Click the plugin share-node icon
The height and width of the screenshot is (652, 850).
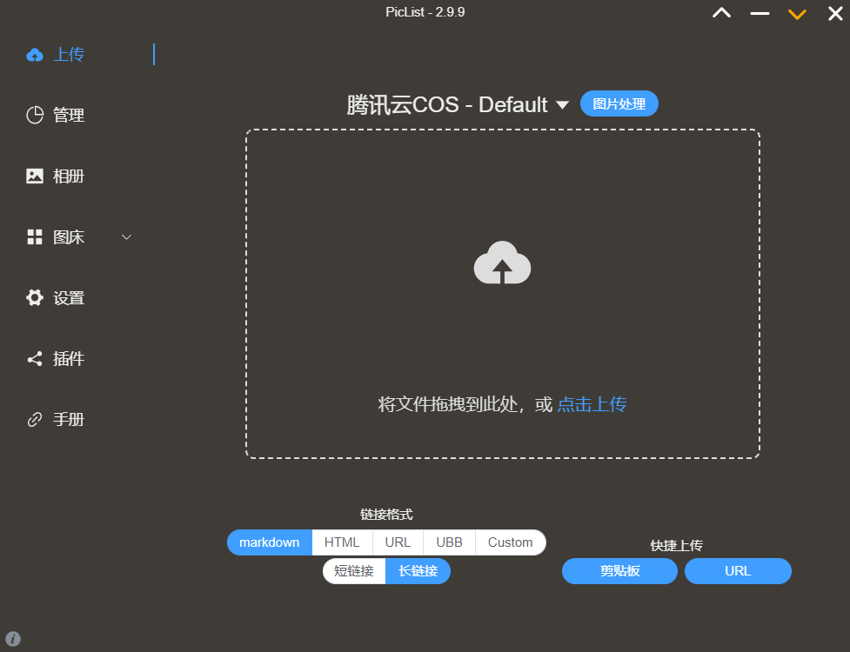35,359
